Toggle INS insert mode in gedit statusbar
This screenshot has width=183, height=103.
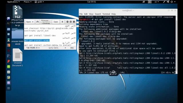tap(72, 48)
